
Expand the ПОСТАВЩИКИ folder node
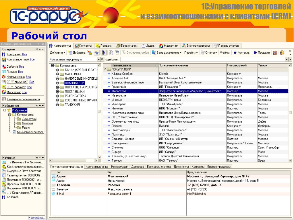pyautogui.click(x=57, y=92)
